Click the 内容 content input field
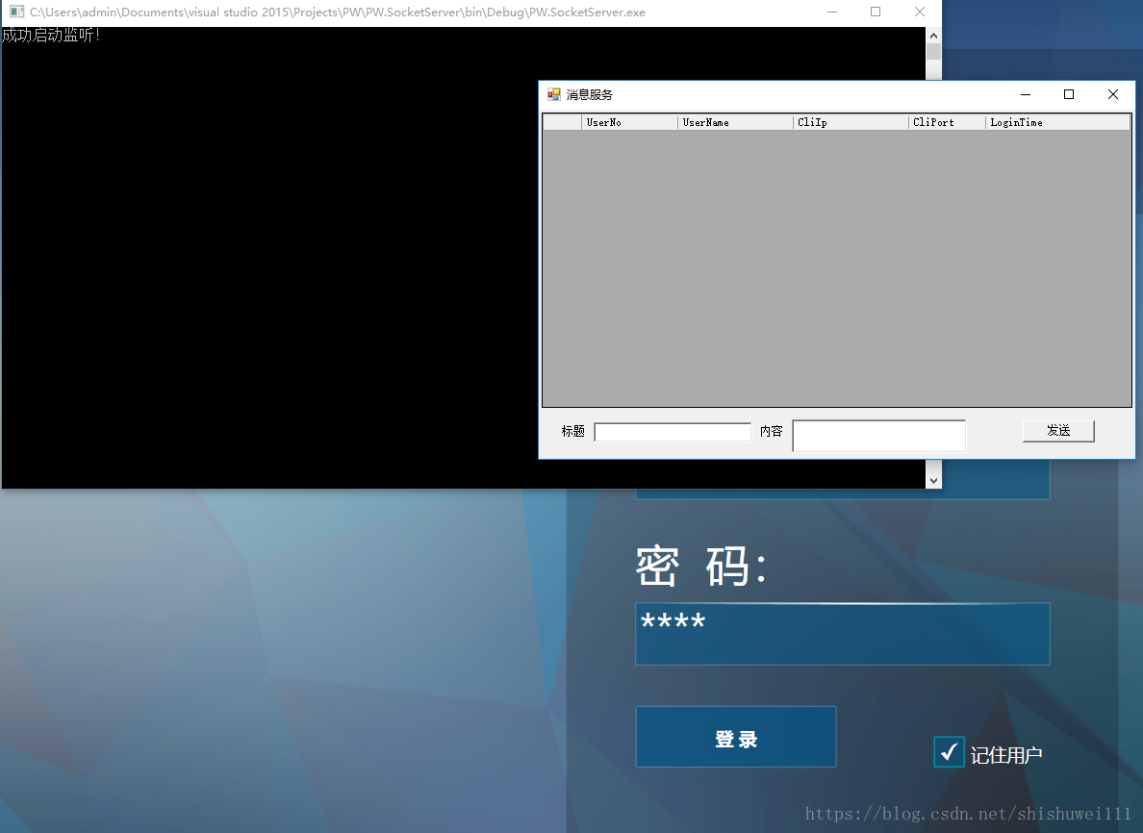Viewport: 1143px width, 833px height. 879,436
